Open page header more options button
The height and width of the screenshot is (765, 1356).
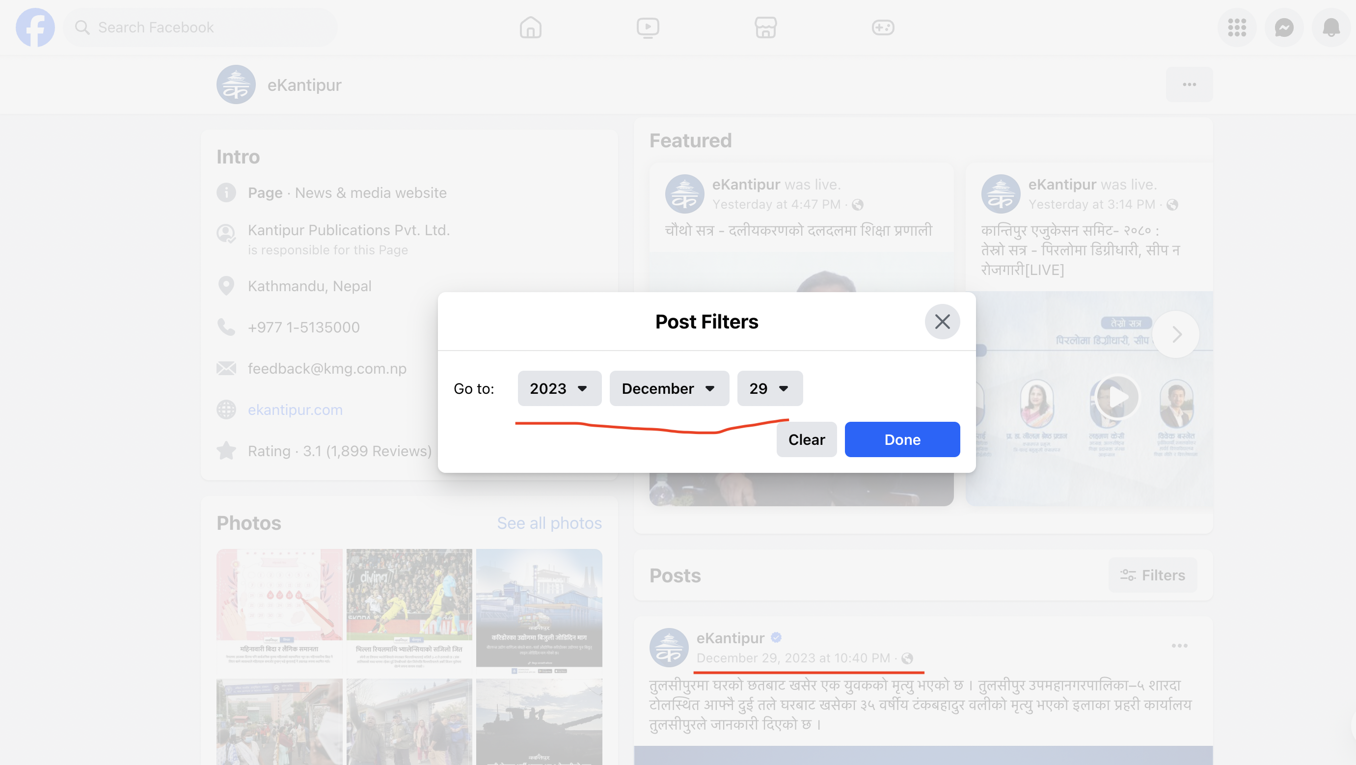pyautogui.click(x=1189, y=85)
